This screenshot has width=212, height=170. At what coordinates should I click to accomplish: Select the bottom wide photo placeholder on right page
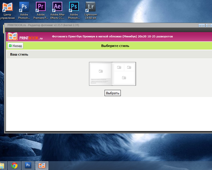click(x=124, y=78)
